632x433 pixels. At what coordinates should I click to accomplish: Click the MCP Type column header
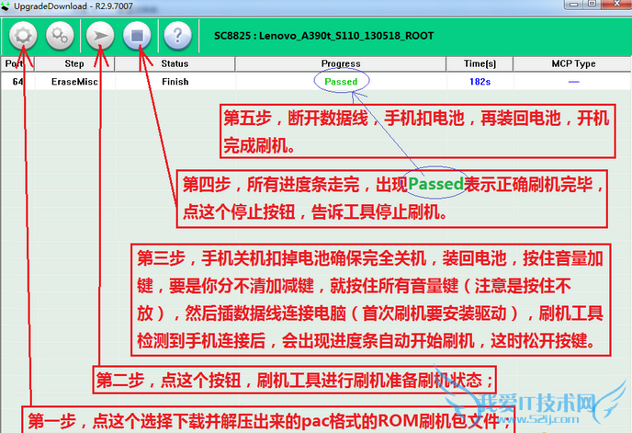click(573, 63)
